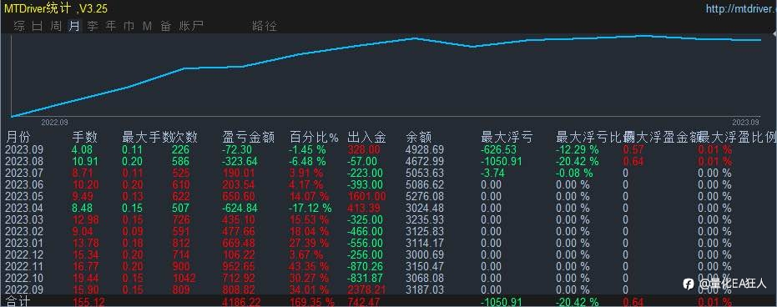Click the lots value 4.08
Image resolution: width=777 pixels, height=307 pixels.
82,149
